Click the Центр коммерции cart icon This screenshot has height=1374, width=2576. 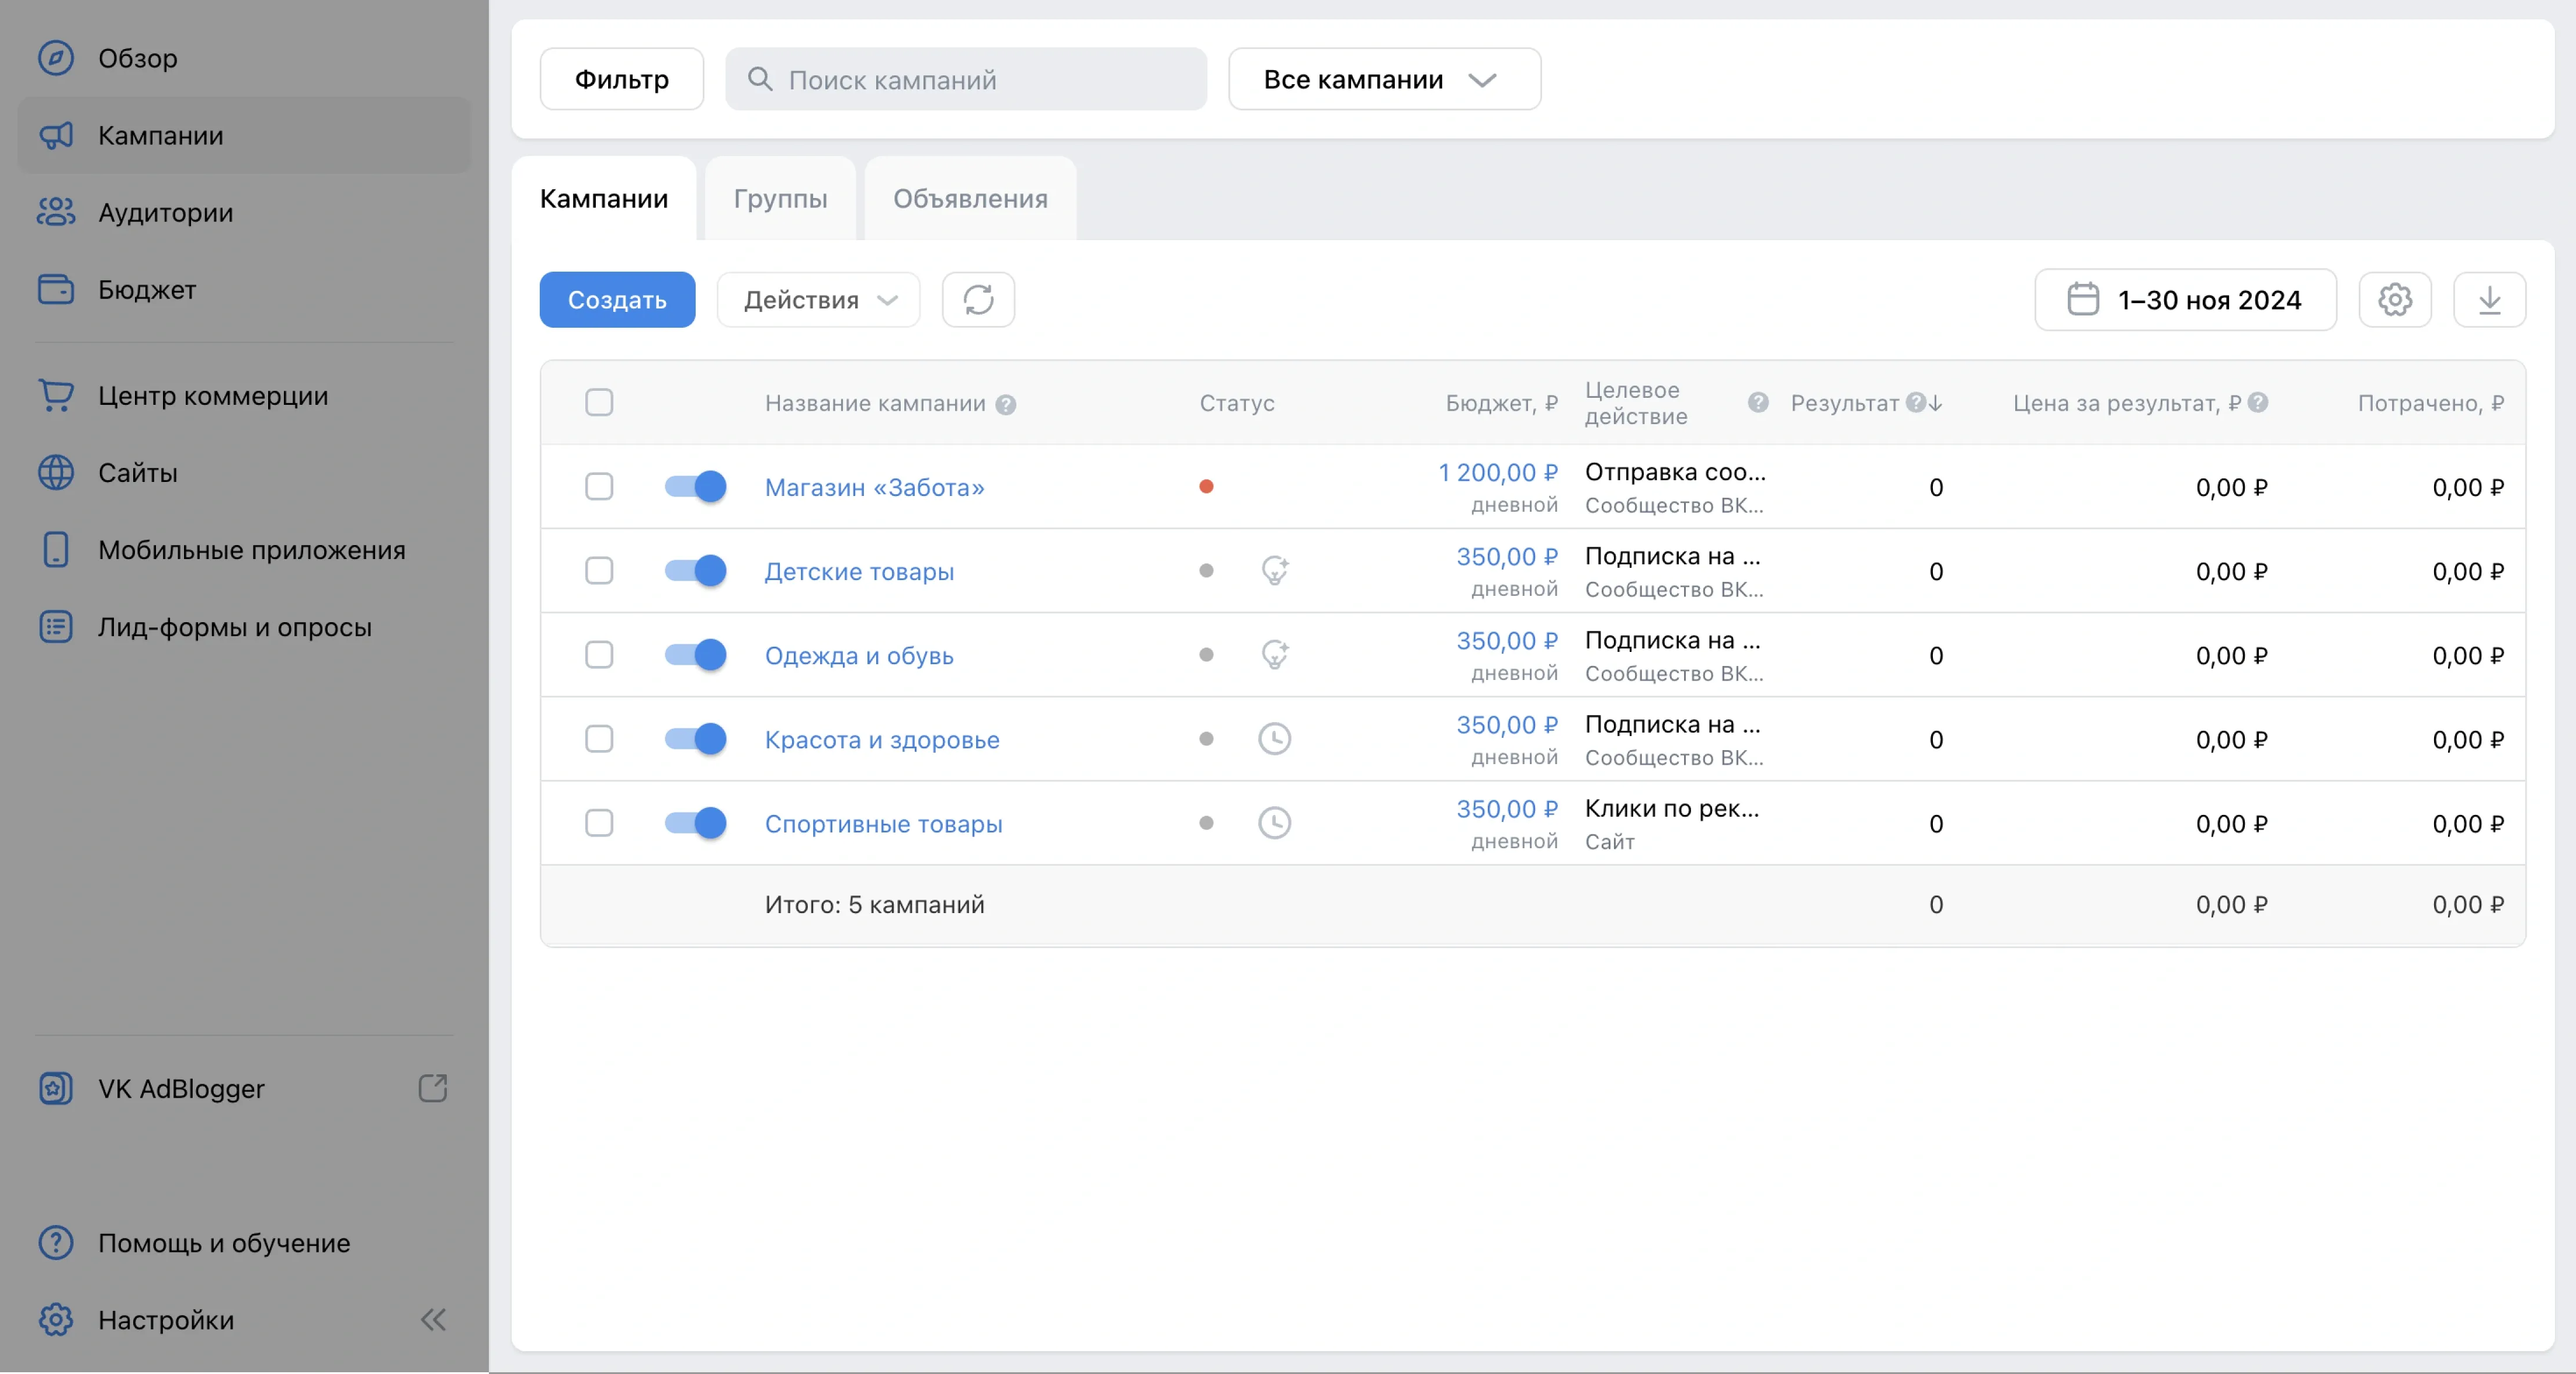(56, 395)
